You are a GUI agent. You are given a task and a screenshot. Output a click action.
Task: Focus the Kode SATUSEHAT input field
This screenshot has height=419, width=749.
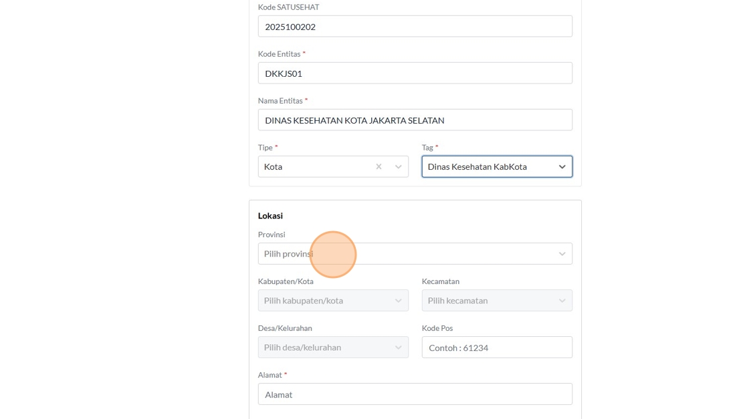[x=415, y=27]
